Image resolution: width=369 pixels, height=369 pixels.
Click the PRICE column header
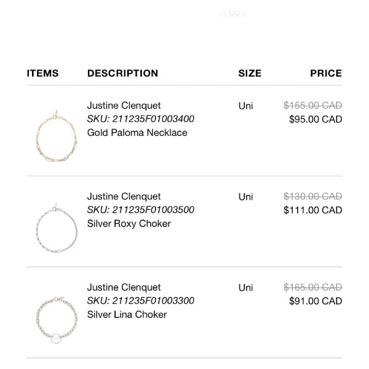pos(326,73)
